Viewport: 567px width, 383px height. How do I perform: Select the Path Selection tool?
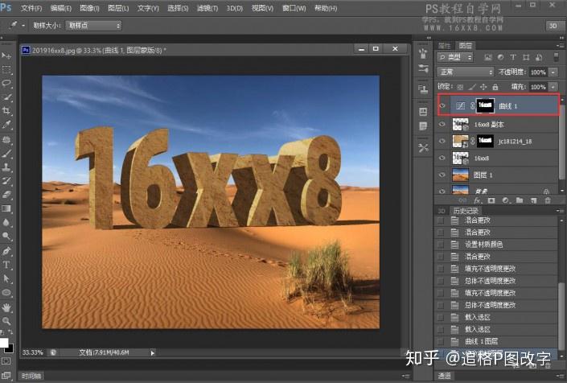(6, 278)
